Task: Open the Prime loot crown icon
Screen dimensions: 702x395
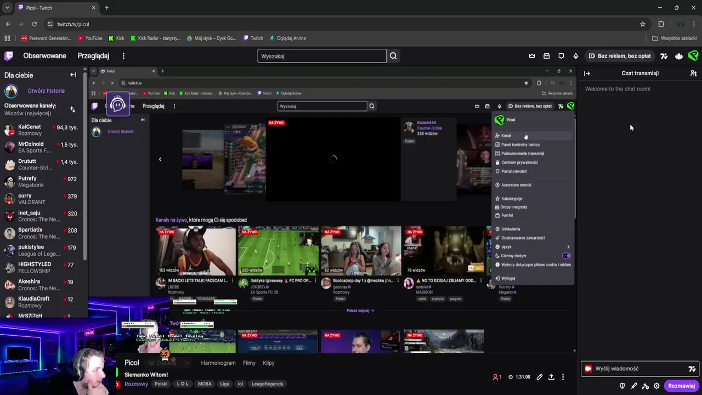Action: point(532,56)
